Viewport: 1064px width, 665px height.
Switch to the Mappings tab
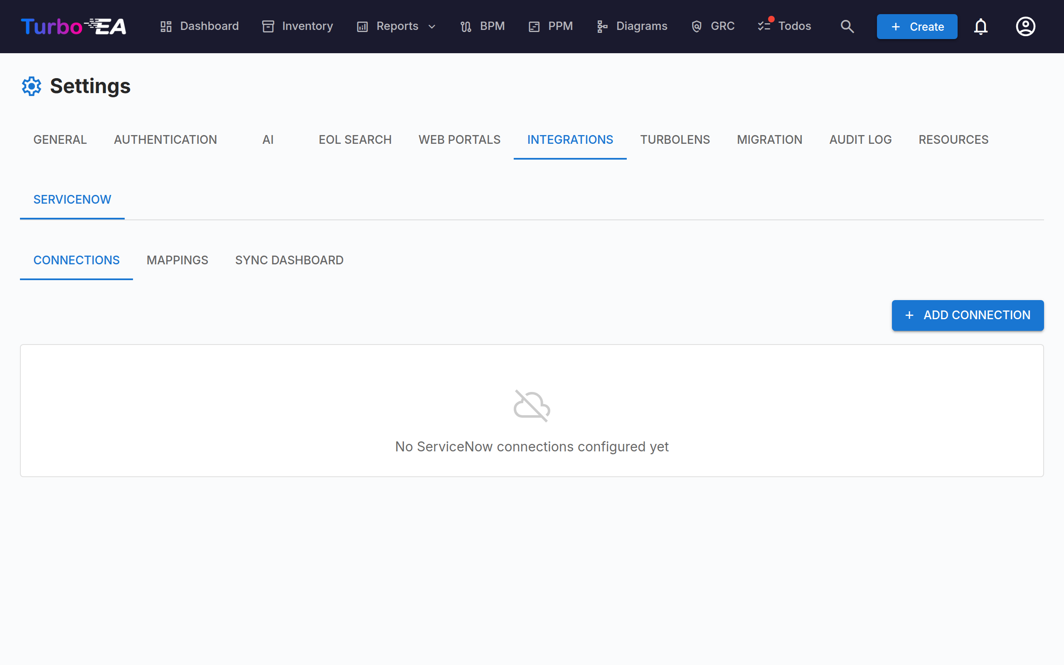coord(177,260)
